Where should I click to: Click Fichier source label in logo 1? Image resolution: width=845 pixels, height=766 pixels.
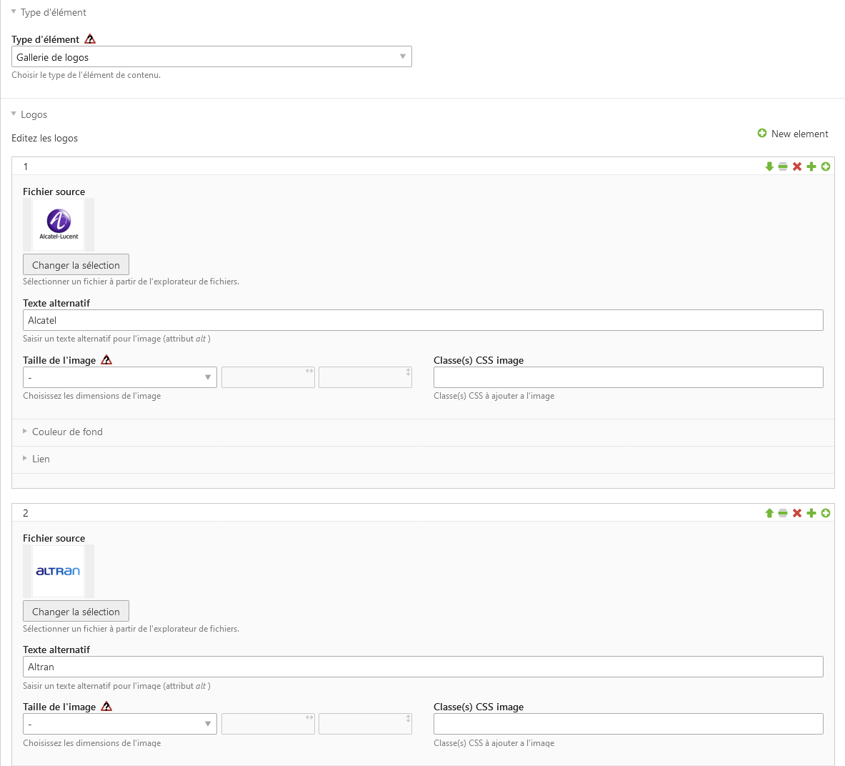54,191
